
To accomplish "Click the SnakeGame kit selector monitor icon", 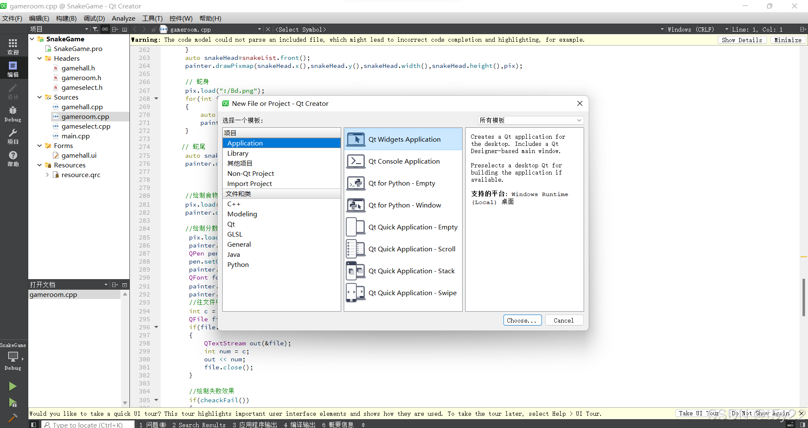I will coord(13,357).
